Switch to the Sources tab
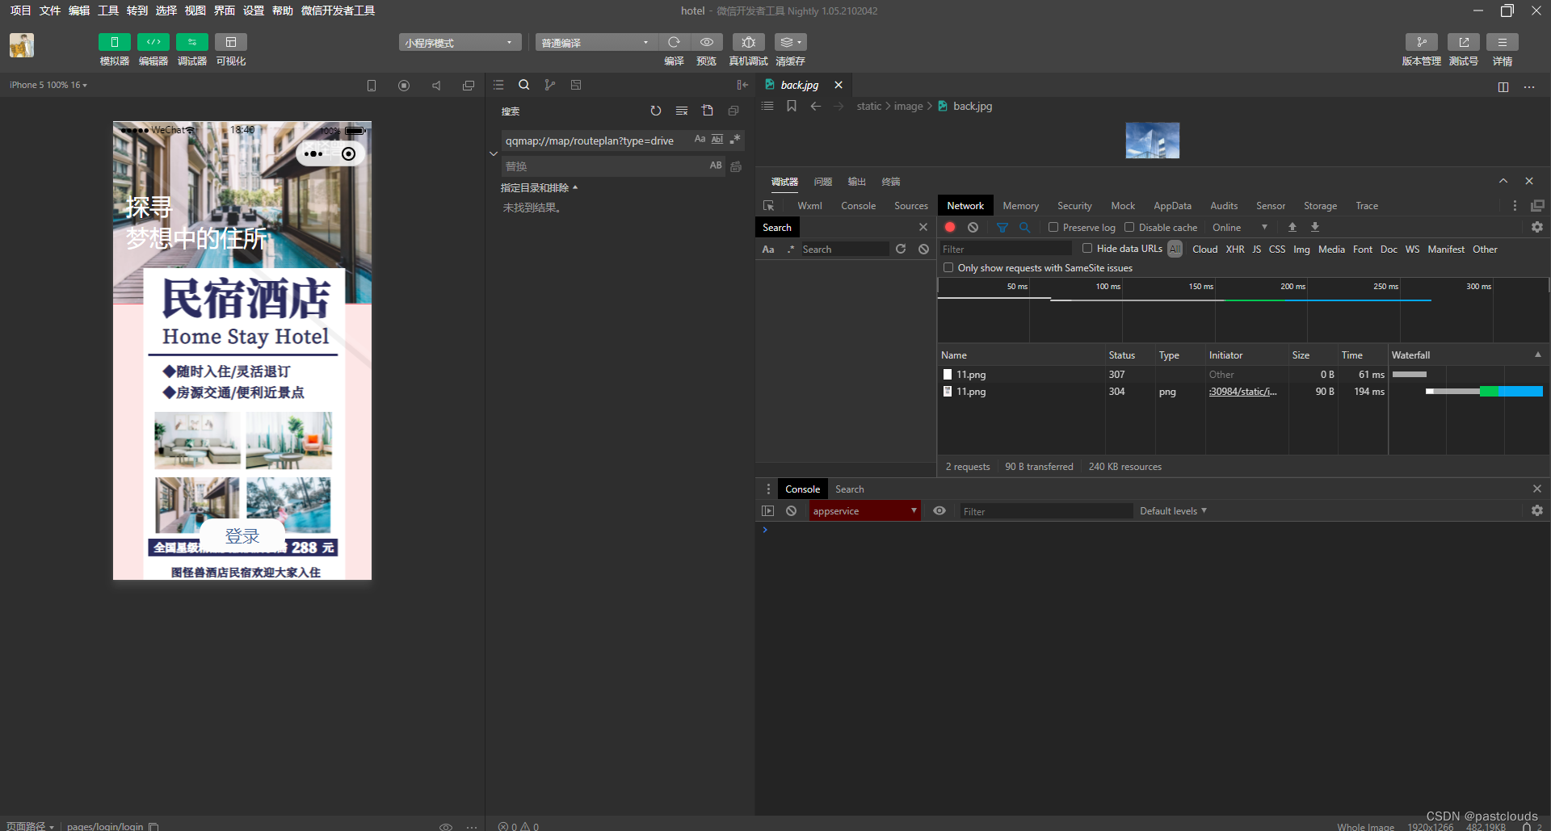 pos(910,206)
